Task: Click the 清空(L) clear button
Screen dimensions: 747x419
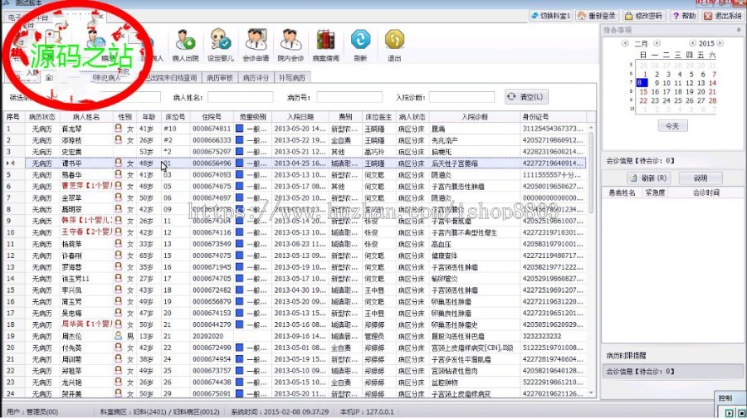Action: 526,97
